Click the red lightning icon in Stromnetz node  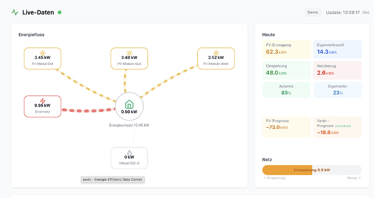coord(42,101)
